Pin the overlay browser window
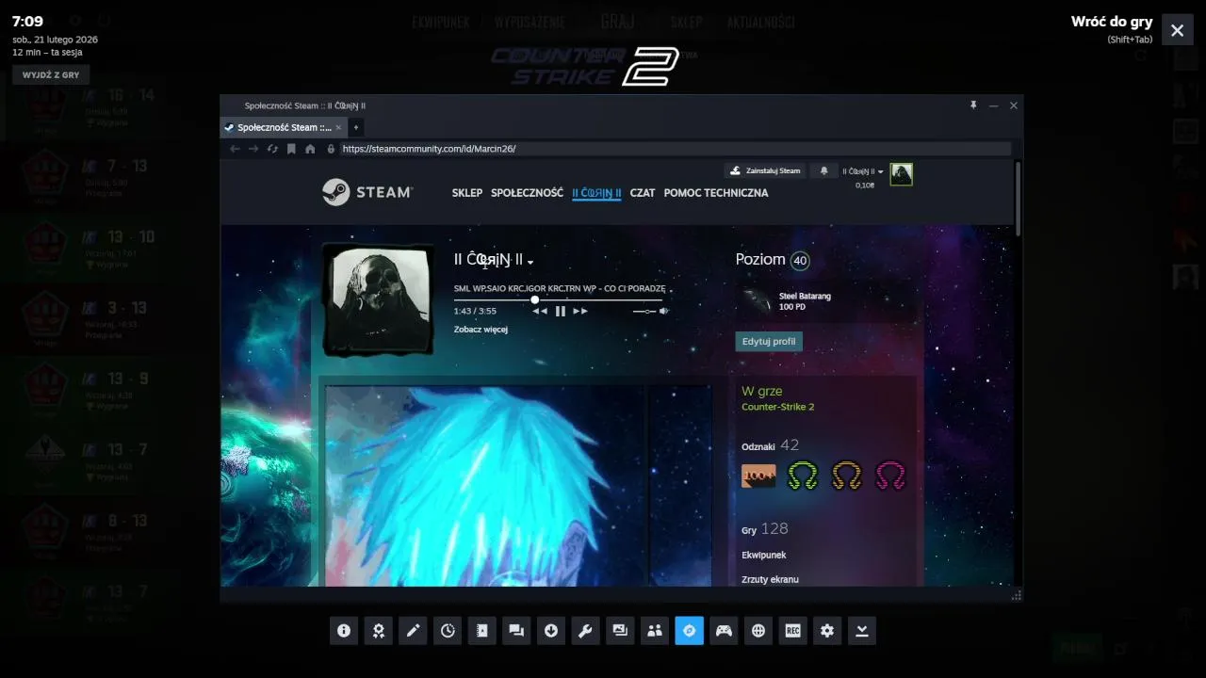The width and height of the screenshot is (1206, 678). click(x=973, y=105)
